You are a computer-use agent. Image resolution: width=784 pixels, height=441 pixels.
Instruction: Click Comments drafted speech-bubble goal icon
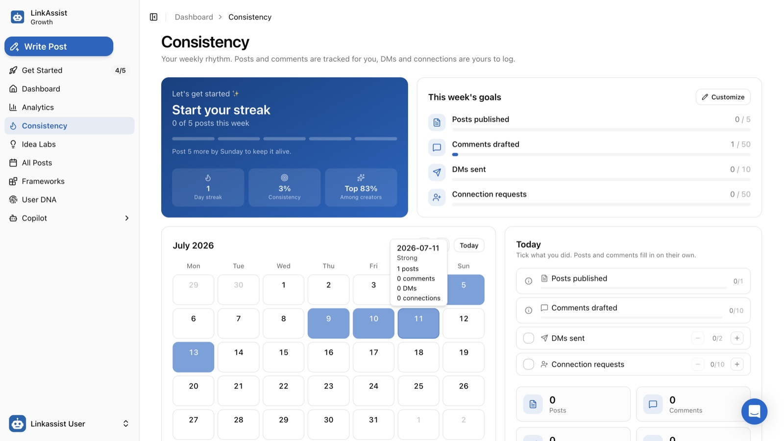tap(437, 147)
